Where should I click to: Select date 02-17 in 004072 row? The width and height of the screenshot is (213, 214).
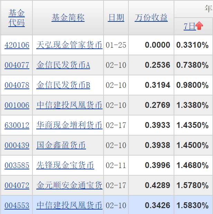(116, 185)
